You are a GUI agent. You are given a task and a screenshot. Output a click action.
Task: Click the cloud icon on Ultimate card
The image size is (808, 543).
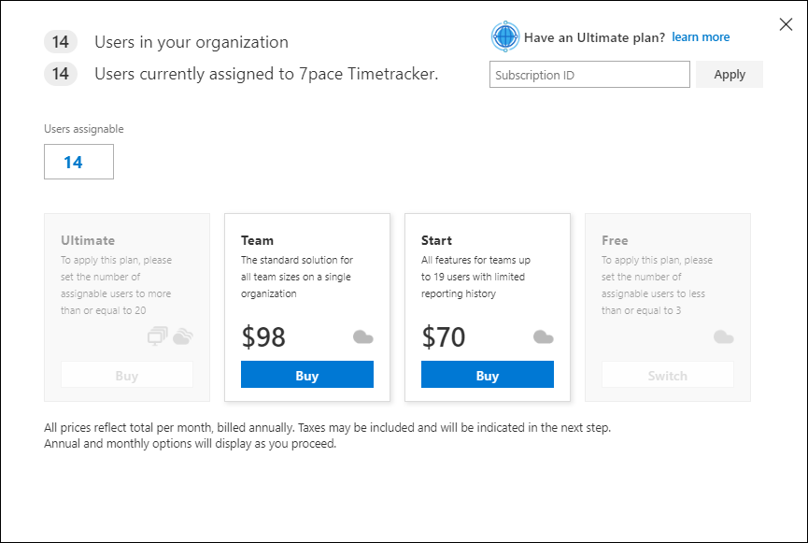pyautogui.click(x=182, y=336)
